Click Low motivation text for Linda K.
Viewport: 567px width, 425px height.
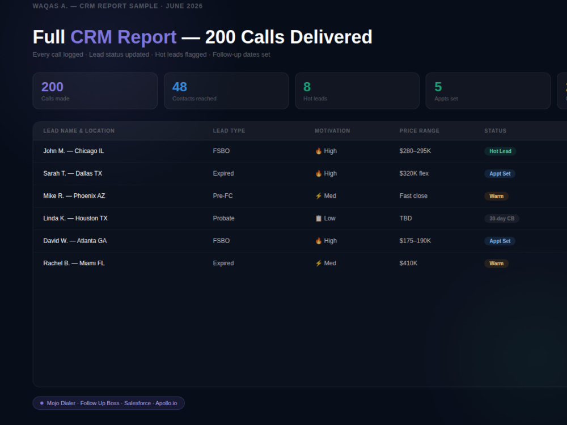point(330,218)
